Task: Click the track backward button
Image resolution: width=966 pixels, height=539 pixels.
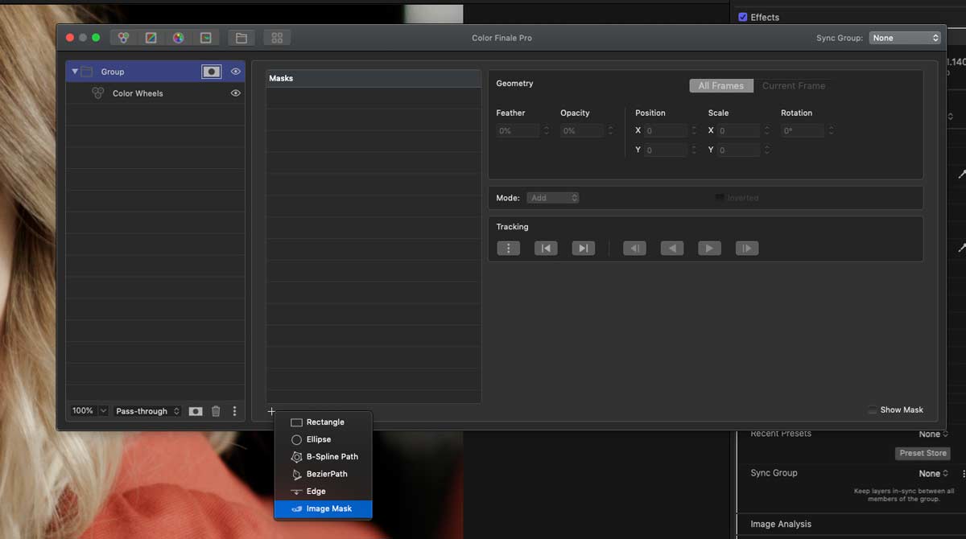Action: coord(672,248)
